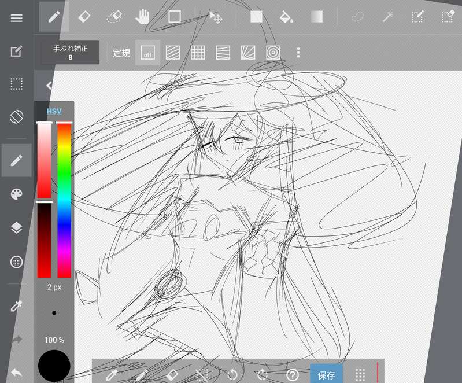Open the hamburger main menu
The height and width of the screenshot is (383, 462).
(x=17, y=18)
